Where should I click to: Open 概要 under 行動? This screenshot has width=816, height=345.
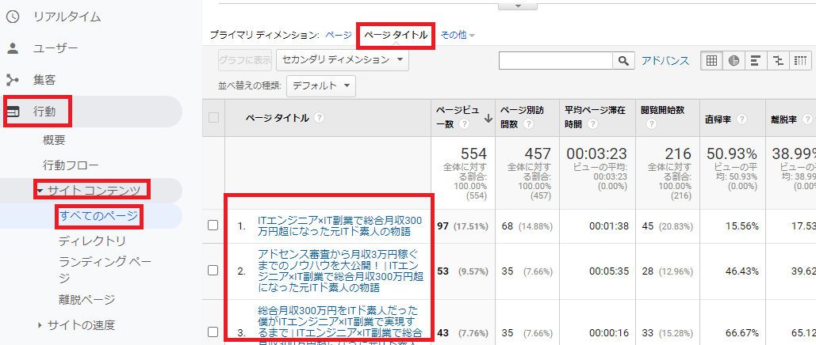pos(54,140)
